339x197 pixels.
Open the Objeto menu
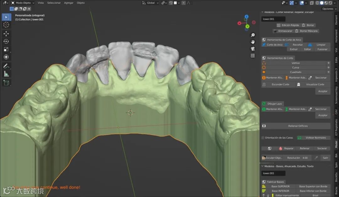click(81, 3)
